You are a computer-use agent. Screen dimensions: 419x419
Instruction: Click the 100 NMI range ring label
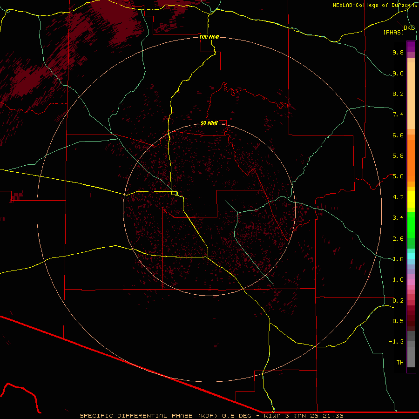point(209,37)
